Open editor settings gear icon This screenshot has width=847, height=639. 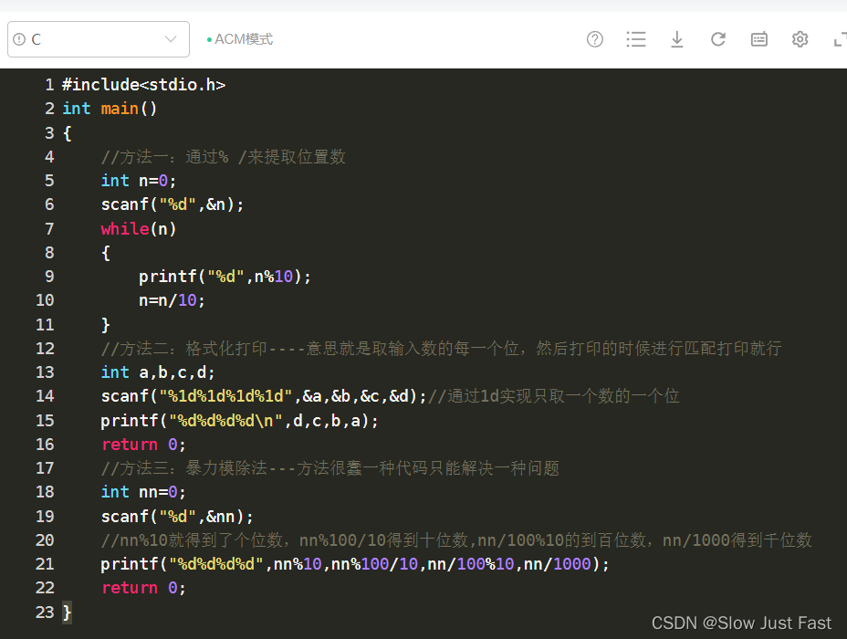tap(800, 39)
